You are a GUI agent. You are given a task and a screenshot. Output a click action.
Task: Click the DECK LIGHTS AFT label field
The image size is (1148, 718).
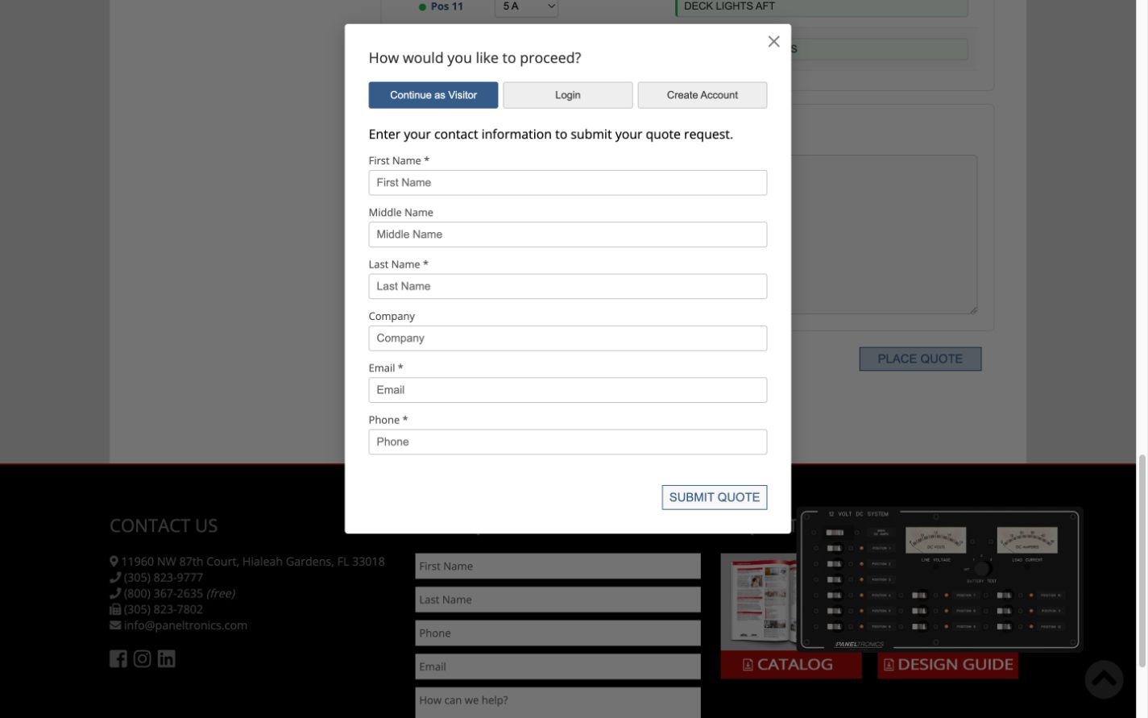point(822,7)
